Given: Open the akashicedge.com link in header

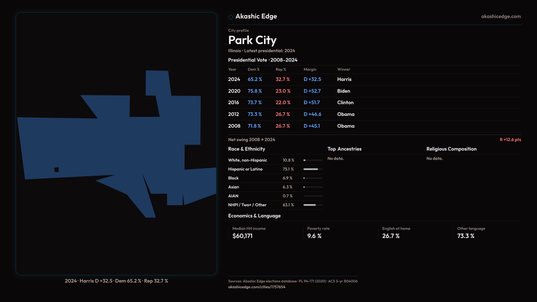Looking at the screenshot, I should [x=501, y=16].
